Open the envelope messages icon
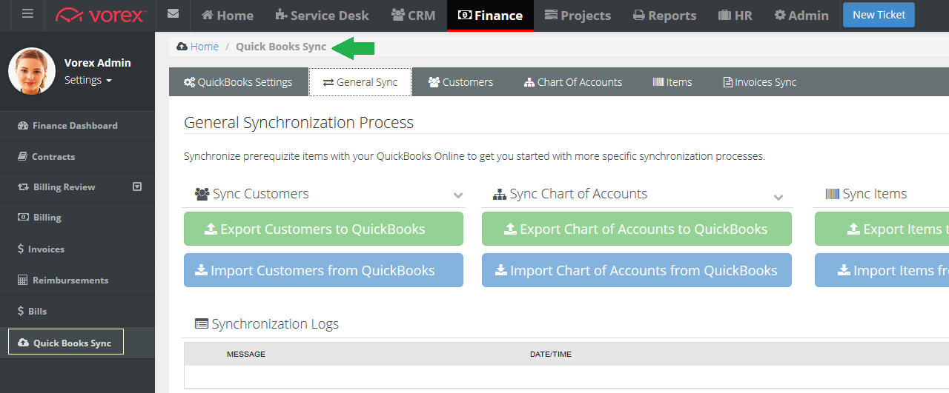949x393 pixels. click(173, 14)
